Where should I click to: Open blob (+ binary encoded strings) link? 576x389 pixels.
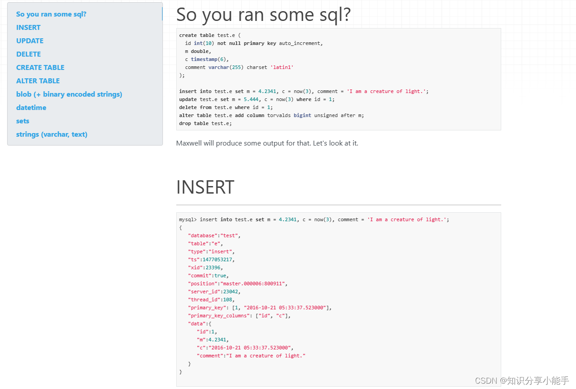[69, 94]
